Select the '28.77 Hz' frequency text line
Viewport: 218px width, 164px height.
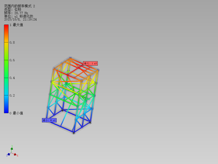(x=16, y=13)
